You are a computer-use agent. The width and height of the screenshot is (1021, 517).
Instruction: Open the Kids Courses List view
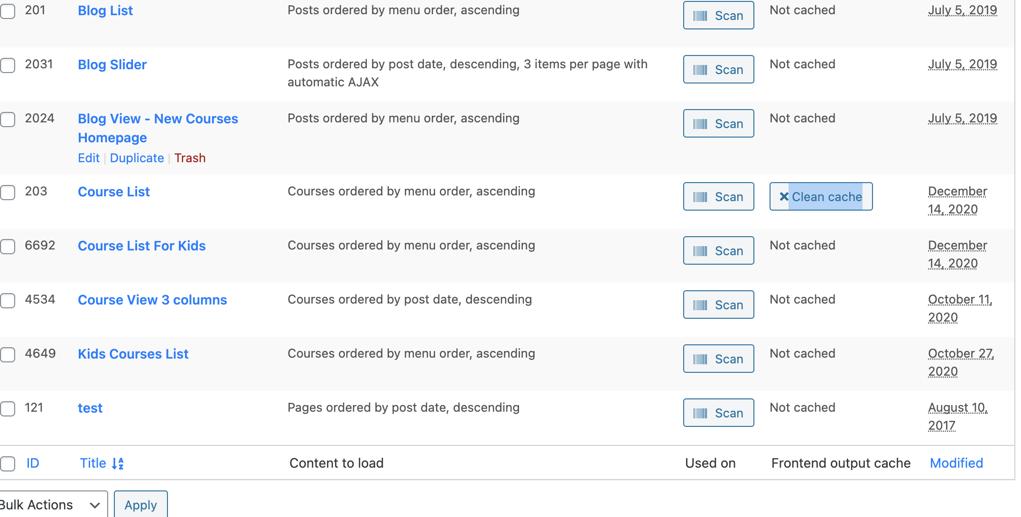[x=133, y=354]
